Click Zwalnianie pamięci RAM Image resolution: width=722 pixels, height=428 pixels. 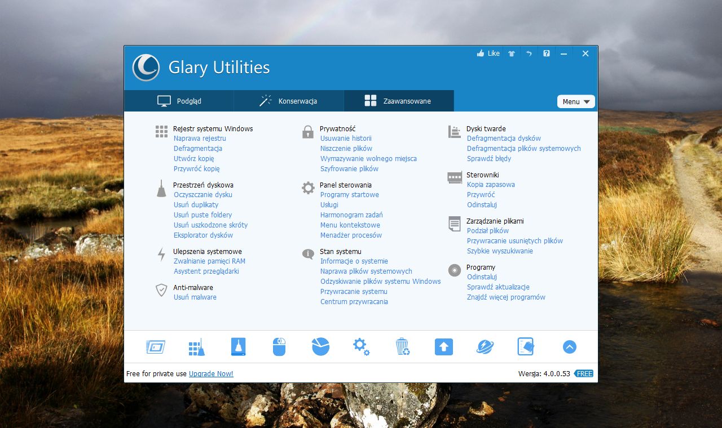[x=209, y=261]
